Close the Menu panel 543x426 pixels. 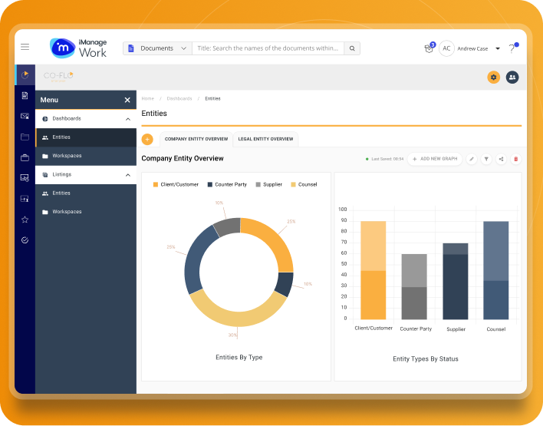click(127, 101)
